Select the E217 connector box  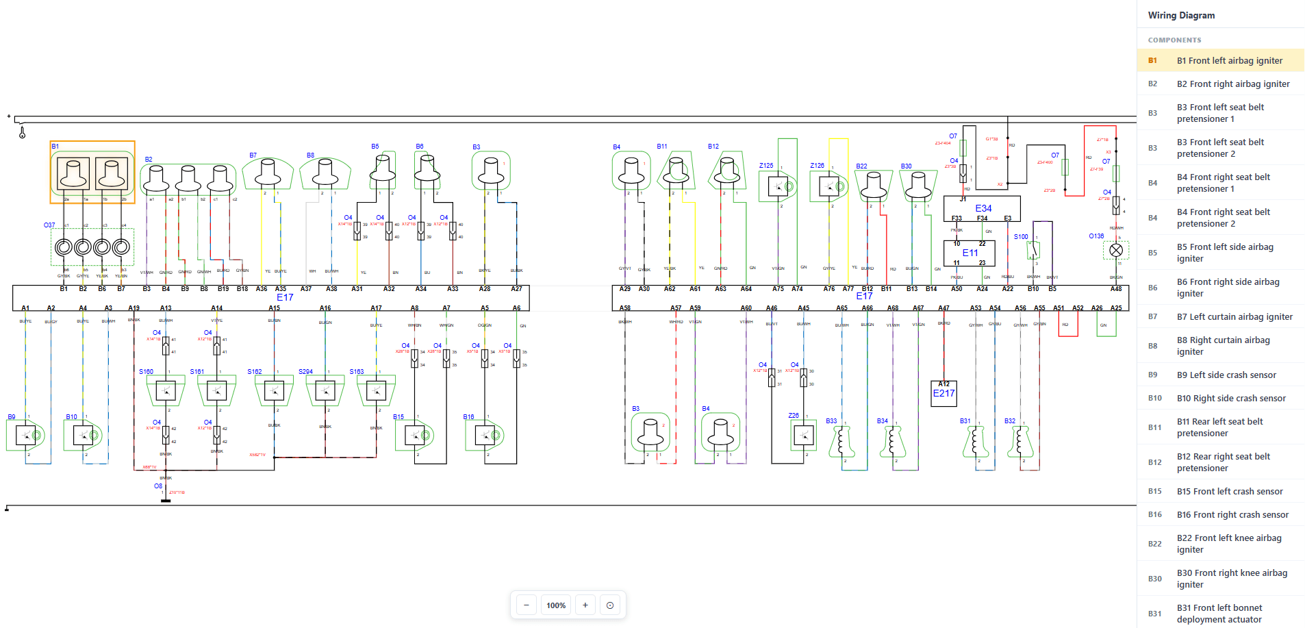point(943,394)
